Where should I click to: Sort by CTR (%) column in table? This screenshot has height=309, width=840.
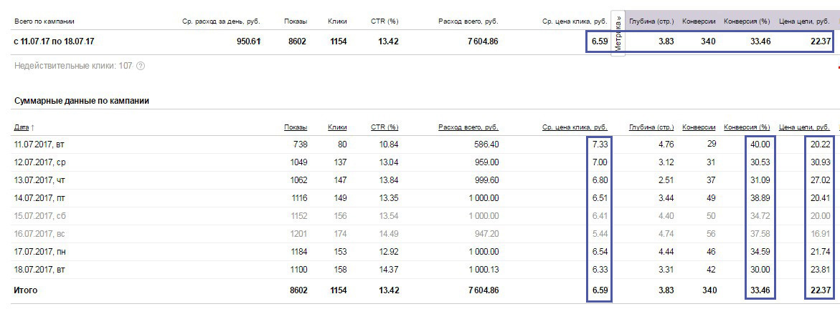point(384,127)
